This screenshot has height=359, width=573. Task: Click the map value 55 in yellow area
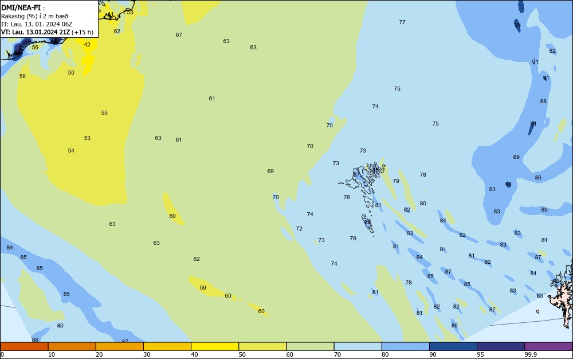104,112
